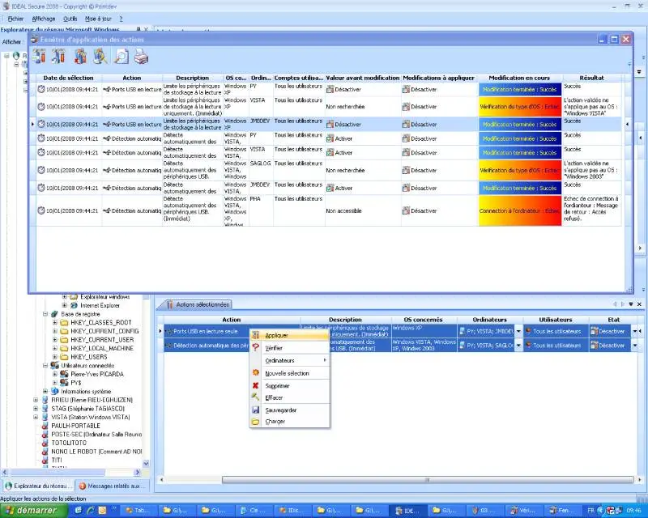648x518 pixels.
Task: Expand the HKEY_CURRENT_CONFIG registry node
Action: (55, 331)
